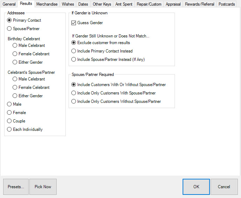
Task: Cancel the dialog
Action: point(224,187)
